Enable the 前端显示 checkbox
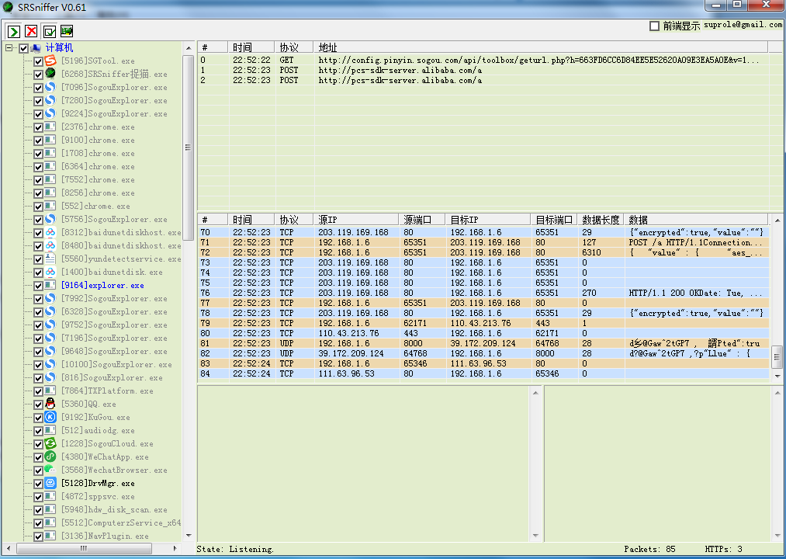 click(654, 26)
